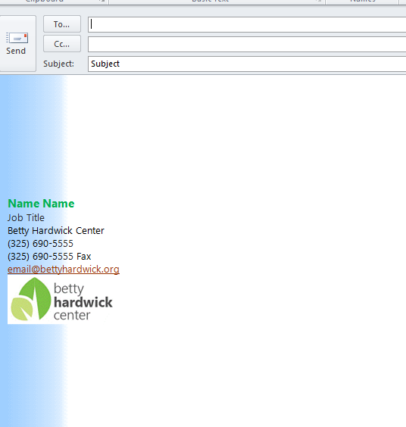Place cursor in the (325) 690-5555 Fax line

(49, 256)
